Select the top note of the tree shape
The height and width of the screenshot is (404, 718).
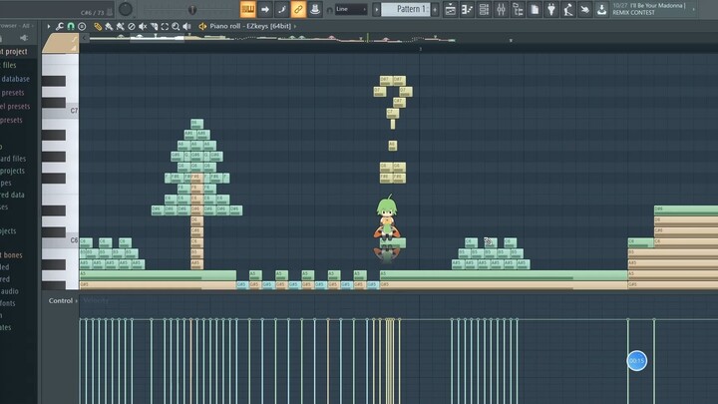(196, 124)
